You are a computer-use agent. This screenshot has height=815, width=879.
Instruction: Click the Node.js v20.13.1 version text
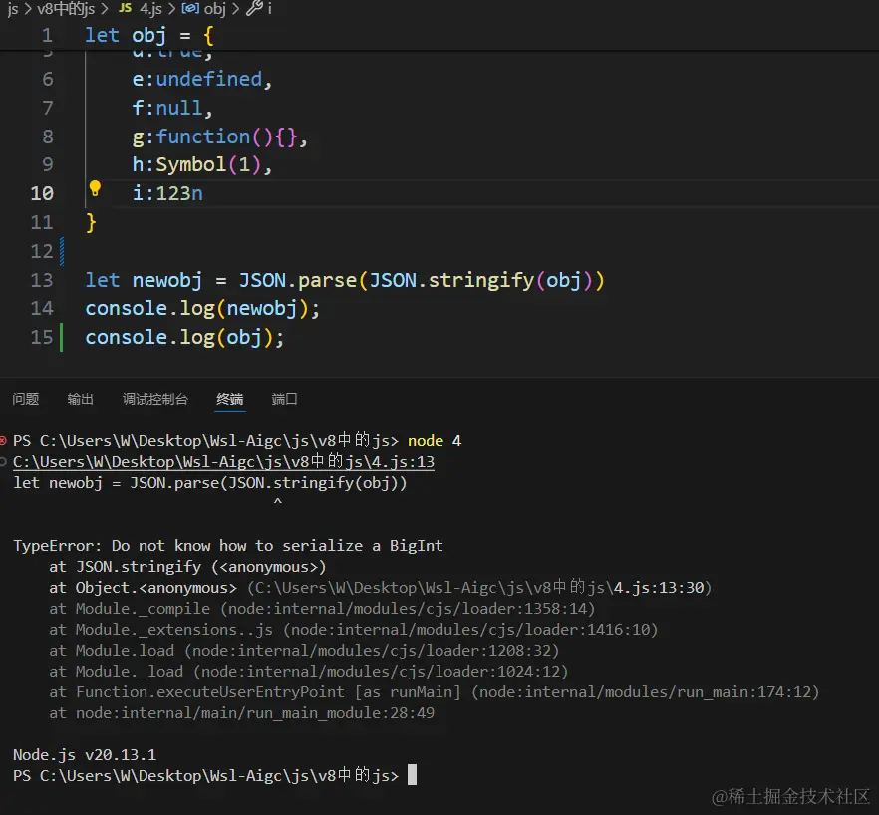coord(85,755)
